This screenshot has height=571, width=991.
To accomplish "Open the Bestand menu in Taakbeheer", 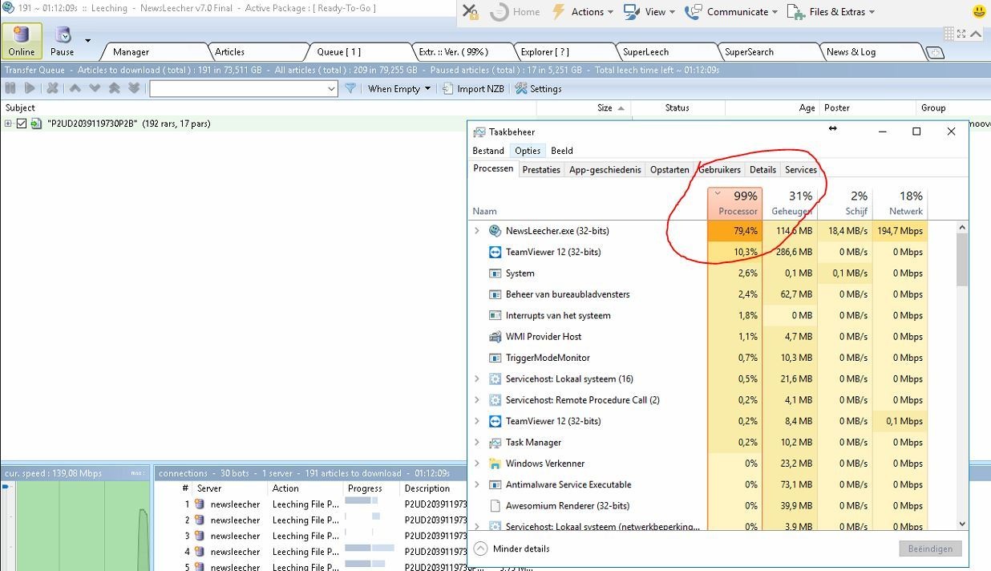I will coord(488,151).
